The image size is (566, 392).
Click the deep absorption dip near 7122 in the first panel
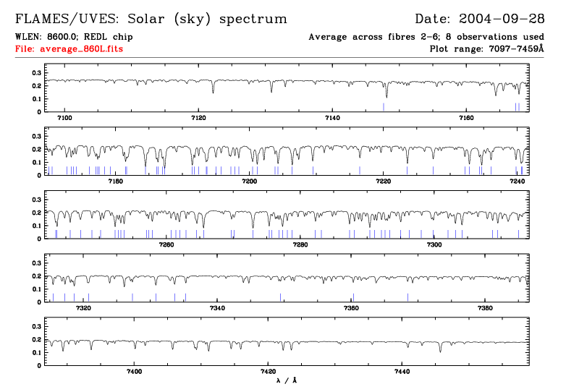213,88
